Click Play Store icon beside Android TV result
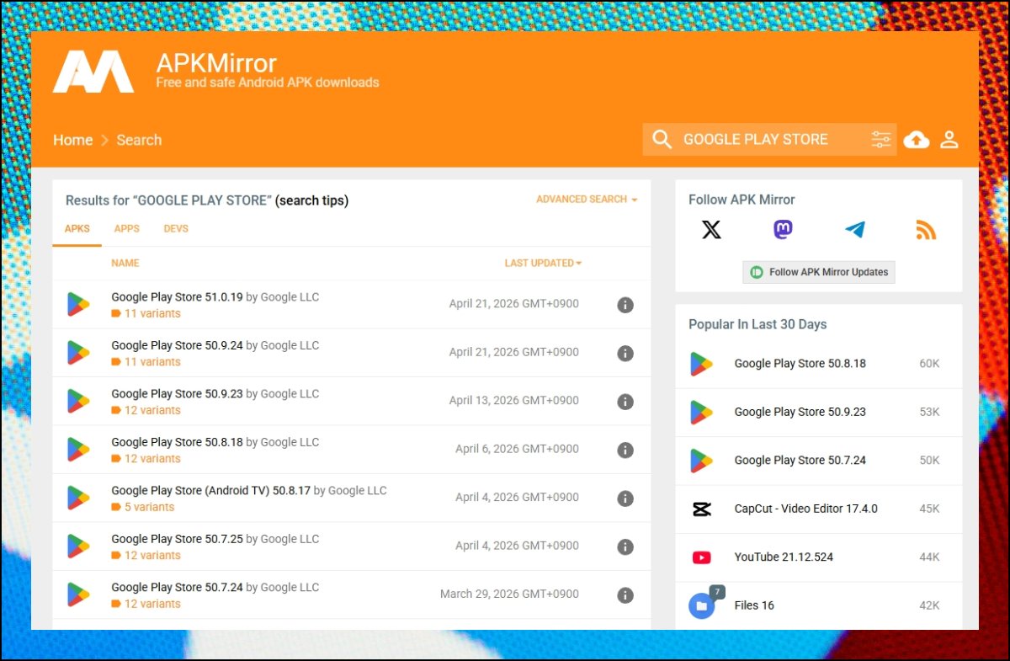Screen dimensions: 1010x661 78,498
